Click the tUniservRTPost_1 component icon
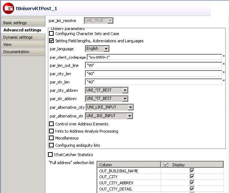 coord(8,8)
